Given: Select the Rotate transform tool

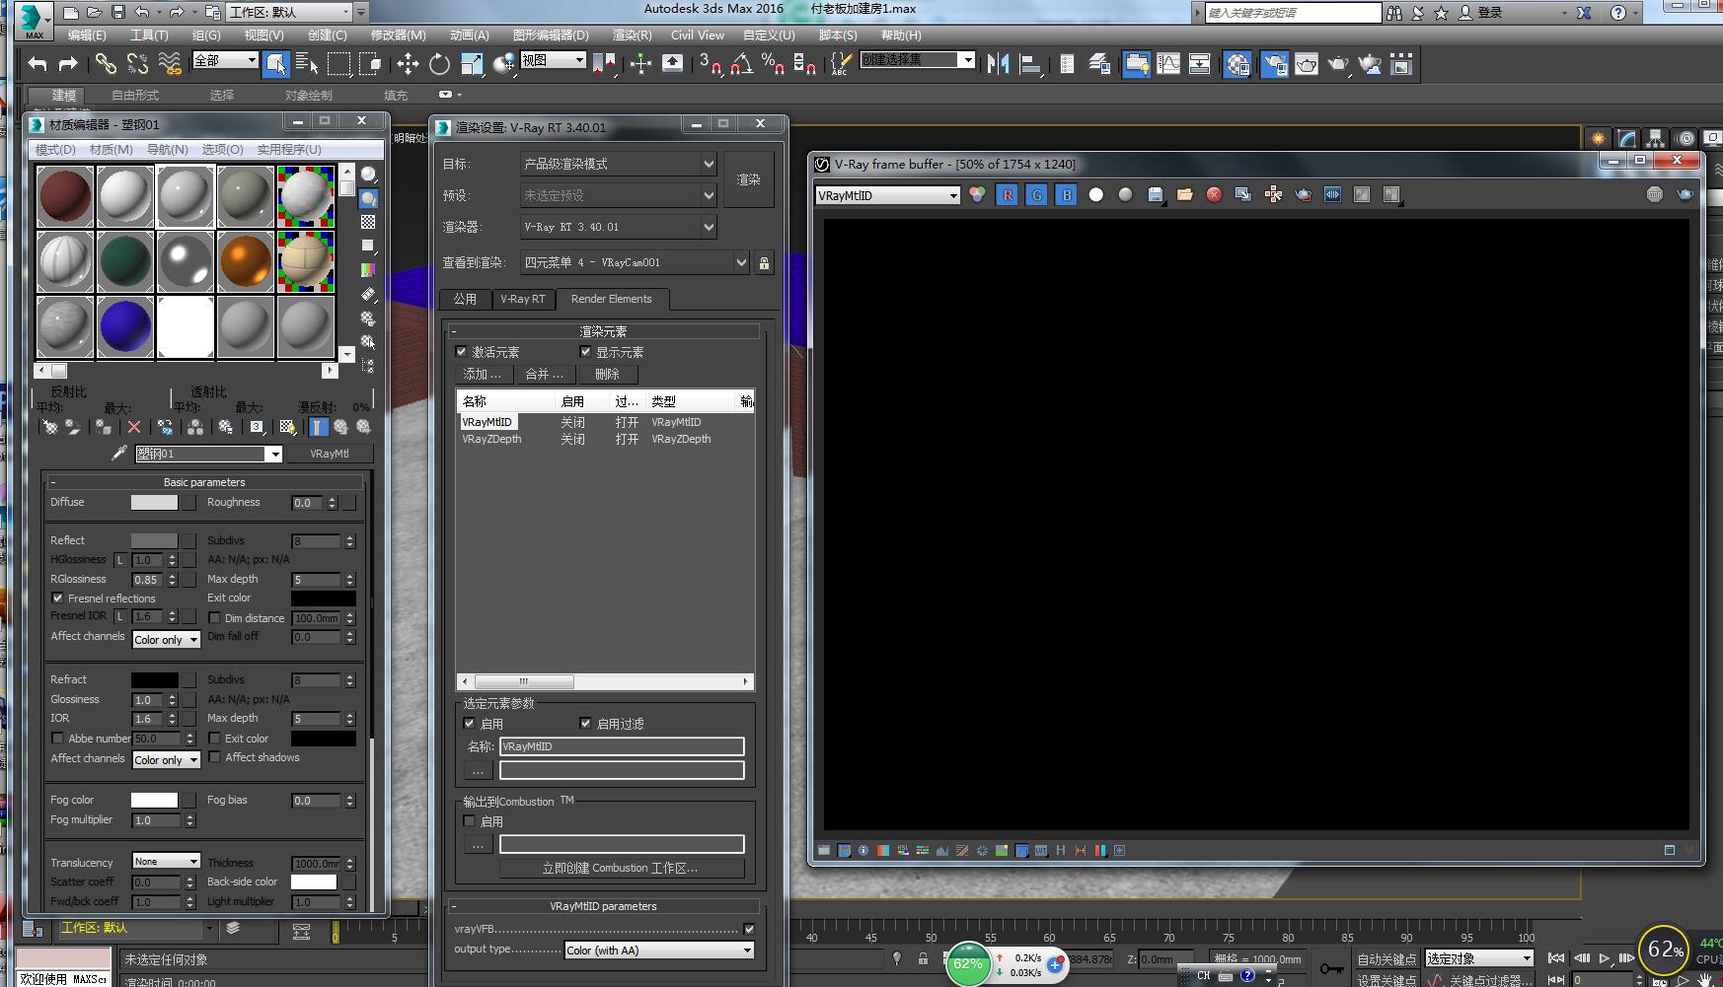Looking at the screenshot, I should pos(439,65).
